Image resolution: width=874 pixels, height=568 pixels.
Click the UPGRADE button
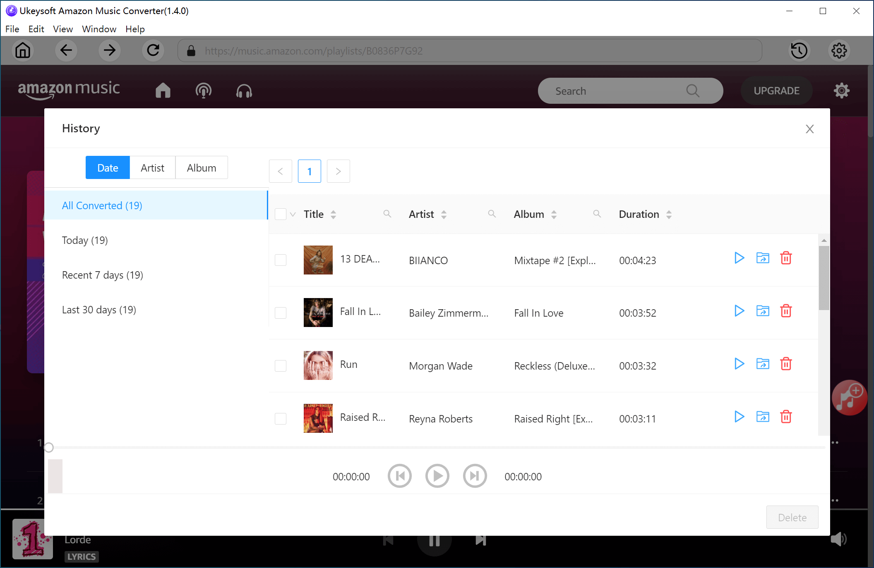776,91
